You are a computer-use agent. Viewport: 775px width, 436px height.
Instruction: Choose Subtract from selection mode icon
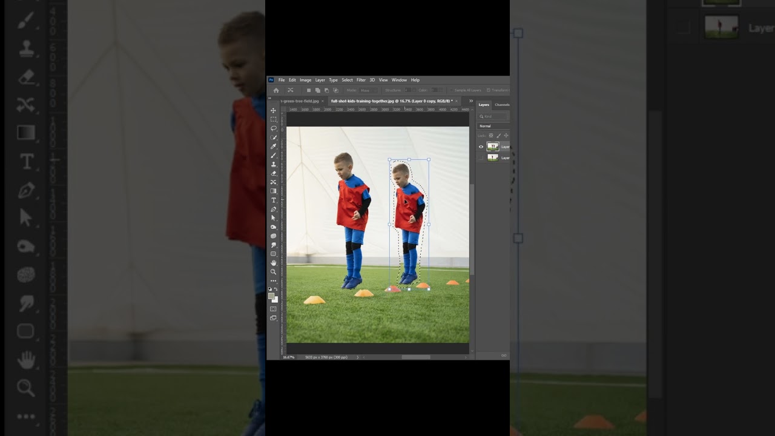[326, 90]
